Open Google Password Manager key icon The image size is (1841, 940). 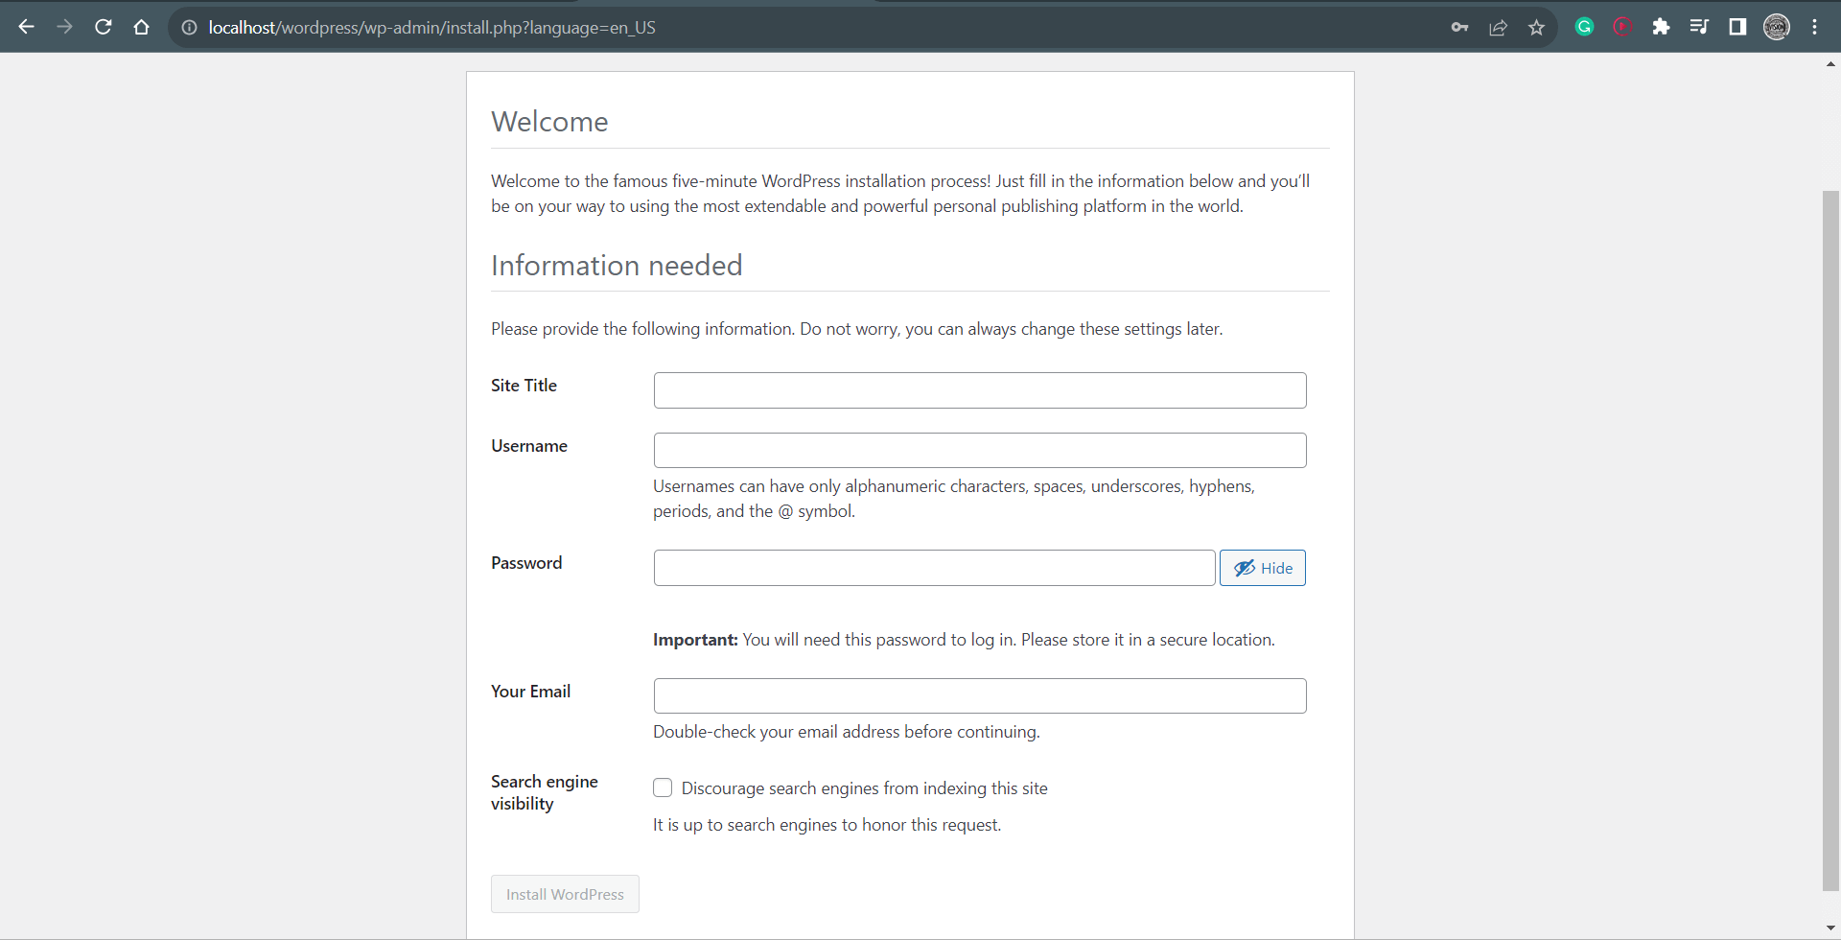click(1459, 27)
